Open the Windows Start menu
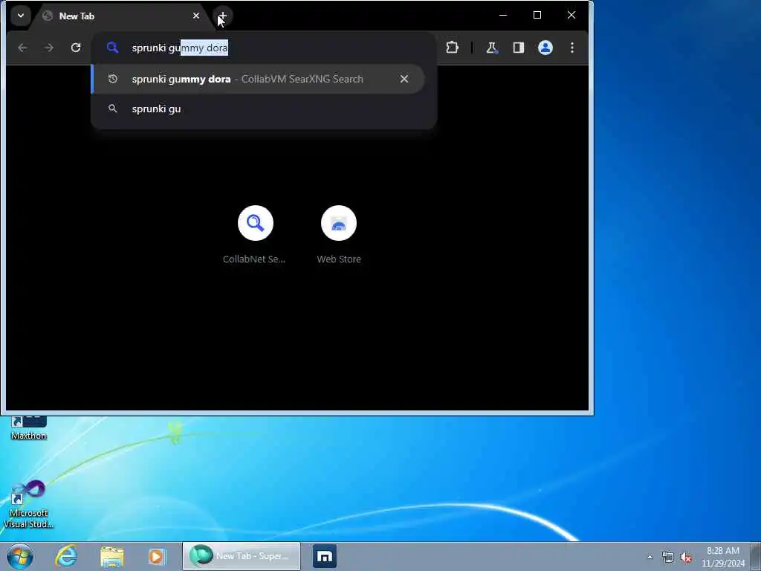This screenshot has width=761, height=571. pos(20,556)
